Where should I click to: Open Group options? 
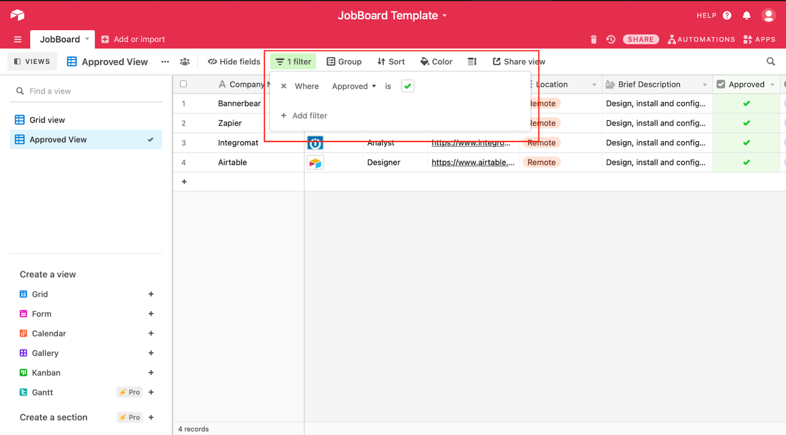(344, 61)
